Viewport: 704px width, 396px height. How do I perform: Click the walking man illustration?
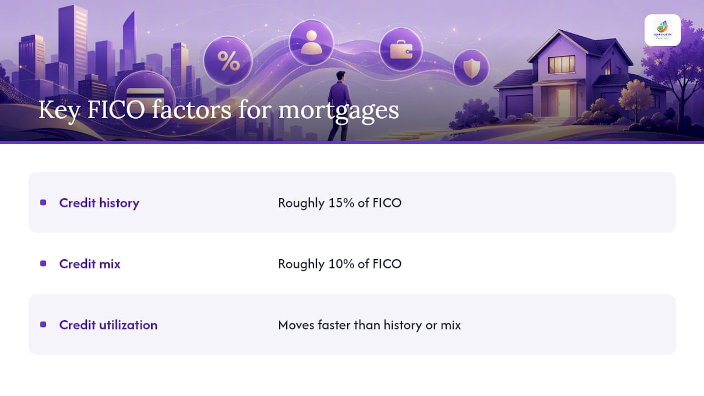point(339,106)
